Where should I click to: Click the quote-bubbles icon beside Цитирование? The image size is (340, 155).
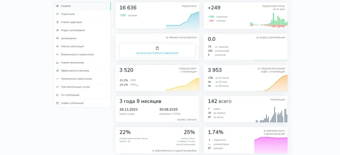(x=57, y=38)
